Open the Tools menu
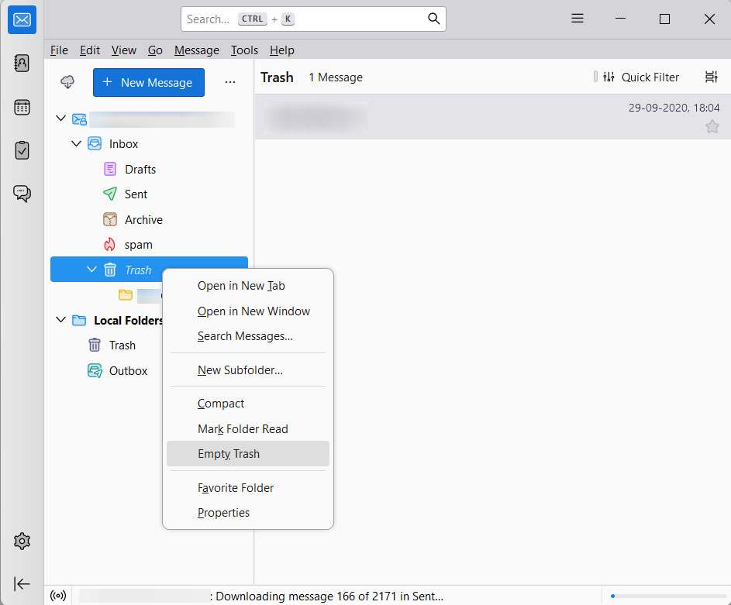Viewport: 731px width, 605px height. 244,50
